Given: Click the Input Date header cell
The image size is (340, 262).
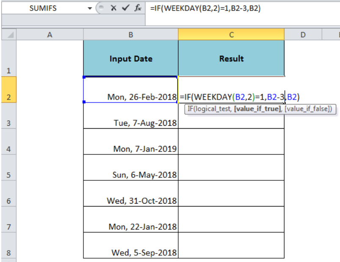Looking at the screenshot, I should tap(131, 58).
